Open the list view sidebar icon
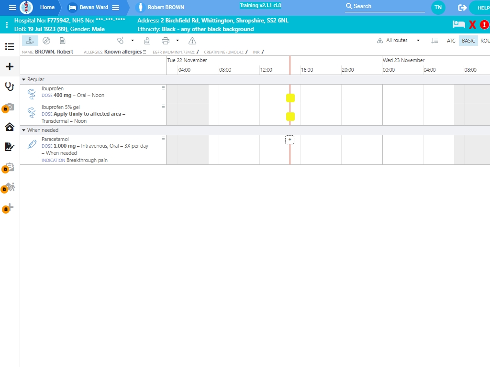 tap(10, 46)
